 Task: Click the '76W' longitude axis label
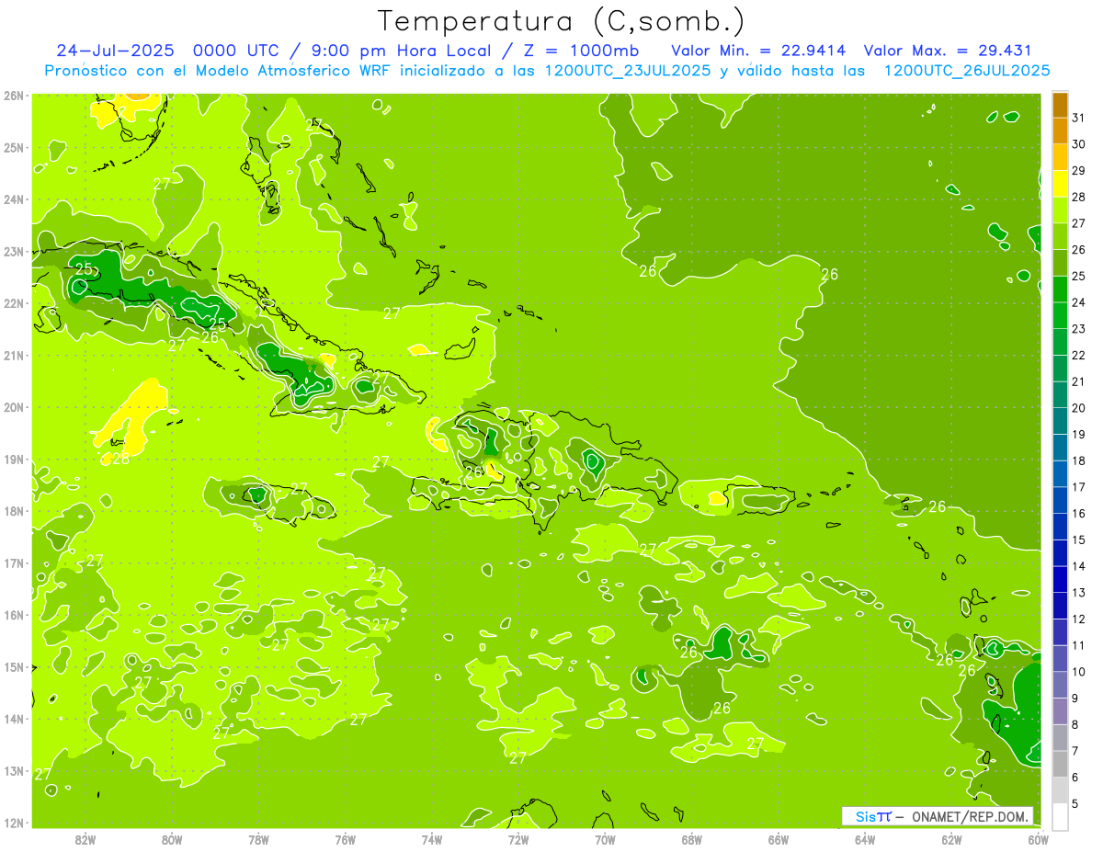click(x=346, y=839)
